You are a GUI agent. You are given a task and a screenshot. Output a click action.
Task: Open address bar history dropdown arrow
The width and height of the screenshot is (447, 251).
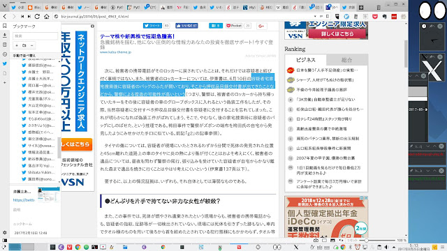315,17
